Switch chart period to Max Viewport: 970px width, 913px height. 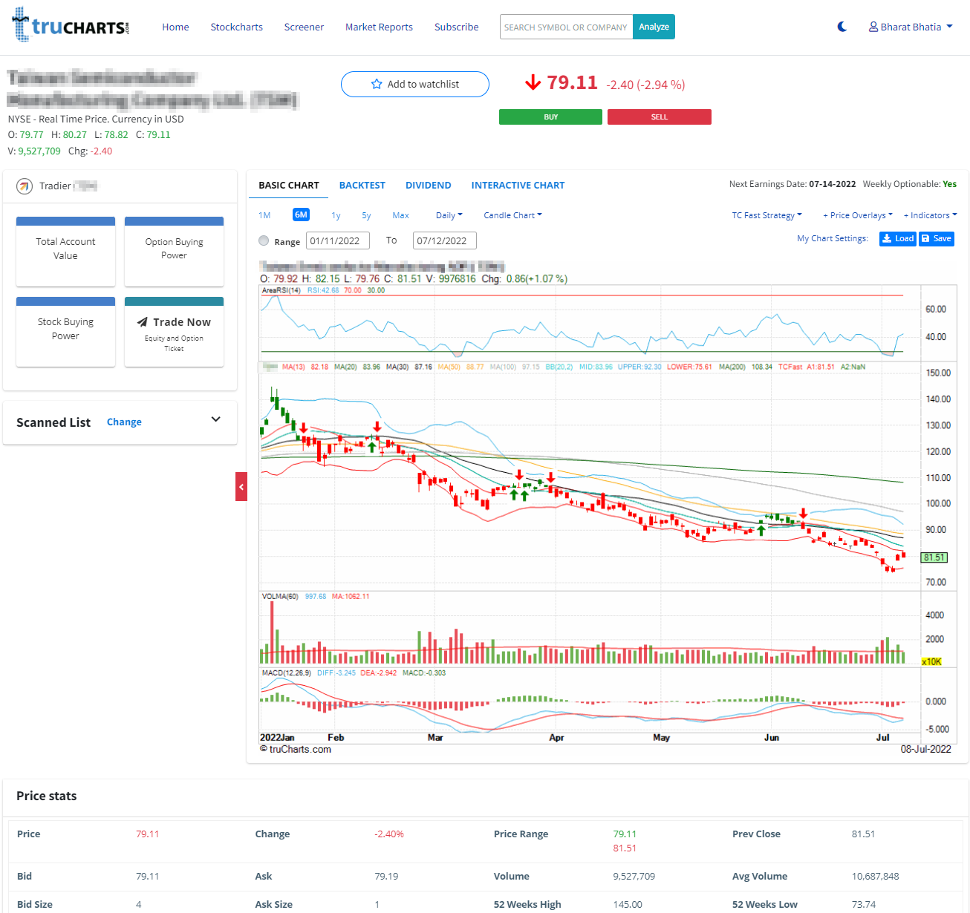click(400, 215)
